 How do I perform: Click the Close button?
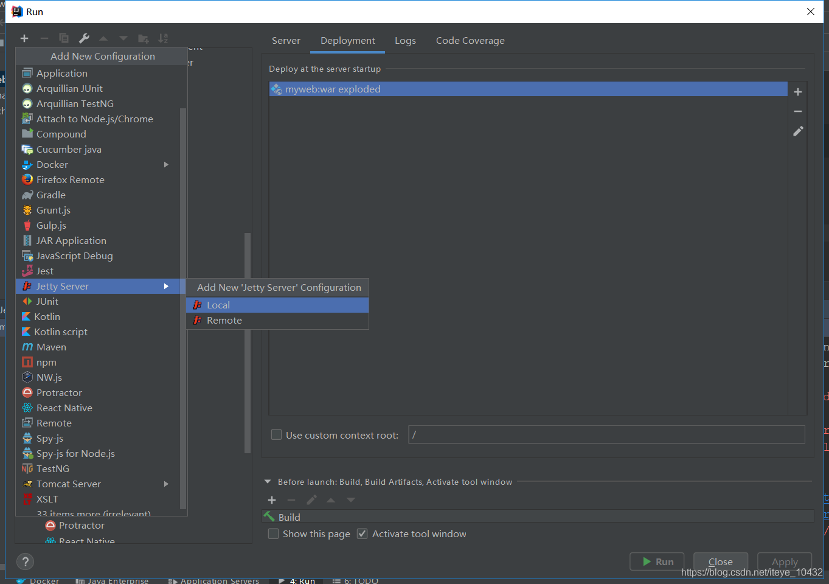click(721, 561)
